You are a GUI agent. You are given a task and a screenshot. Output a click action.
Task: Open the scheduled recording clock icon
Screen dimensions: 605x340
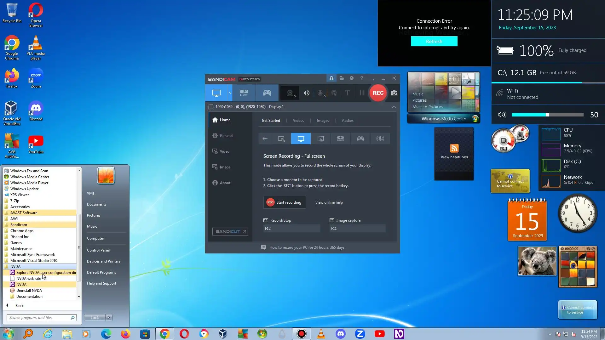coord(352,78)
